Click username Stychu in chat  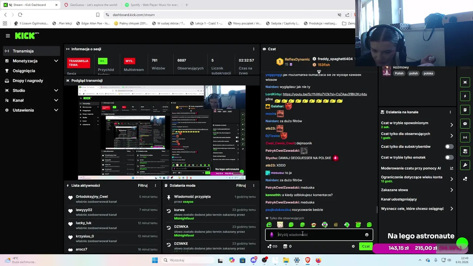click(271, 158)
